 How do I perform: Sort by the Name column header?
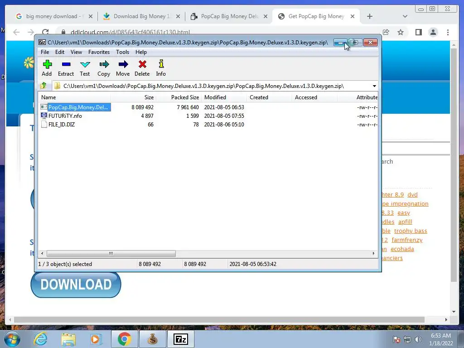click(75, 97)
